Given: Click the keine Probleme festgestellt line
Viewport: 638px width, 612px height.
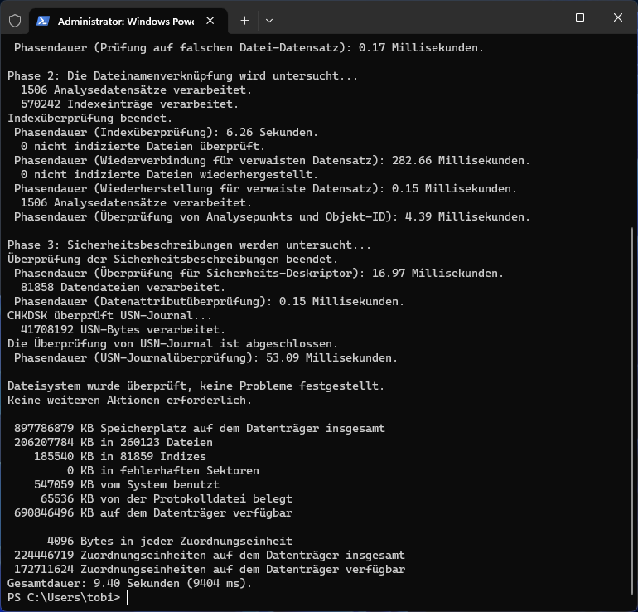Looking at the screenshot, I should click(x=196, y=386).
